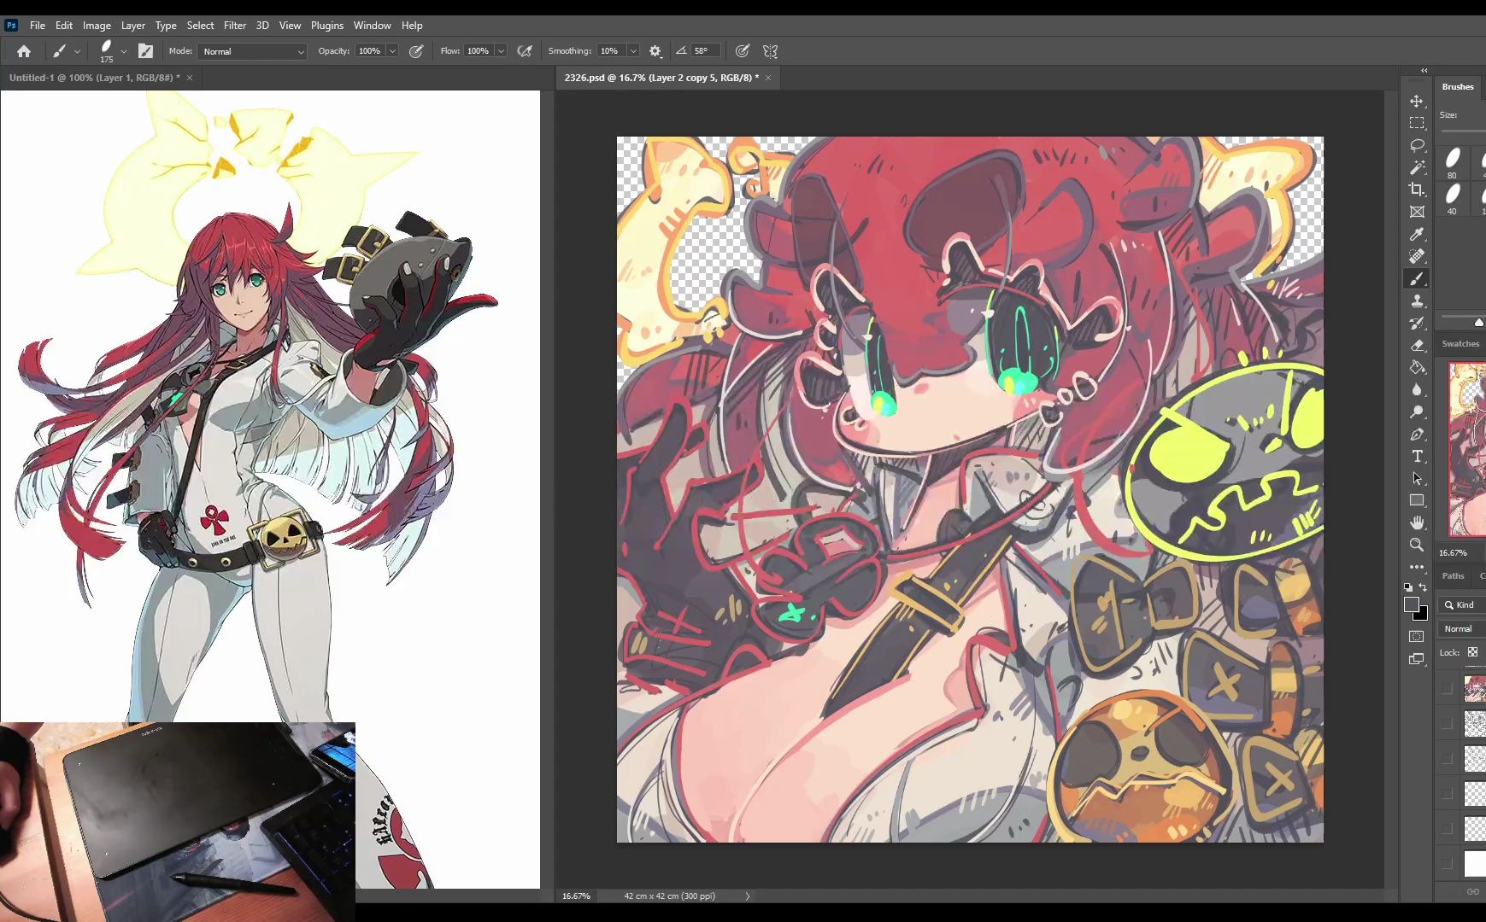This screenshot has width=1486, height=922.
Task: Toggle the Brush Settings panel button
Action: tap(146, 51)
